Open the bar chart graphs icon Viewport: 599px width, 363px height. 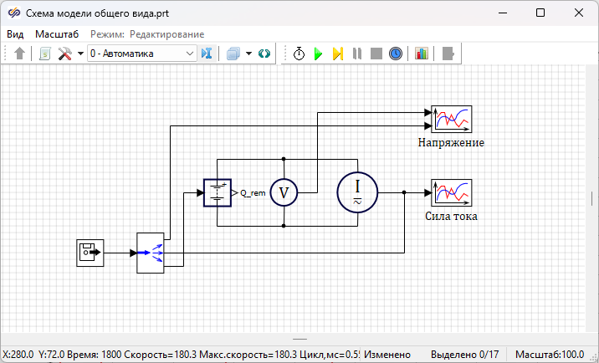coord(421,54)
